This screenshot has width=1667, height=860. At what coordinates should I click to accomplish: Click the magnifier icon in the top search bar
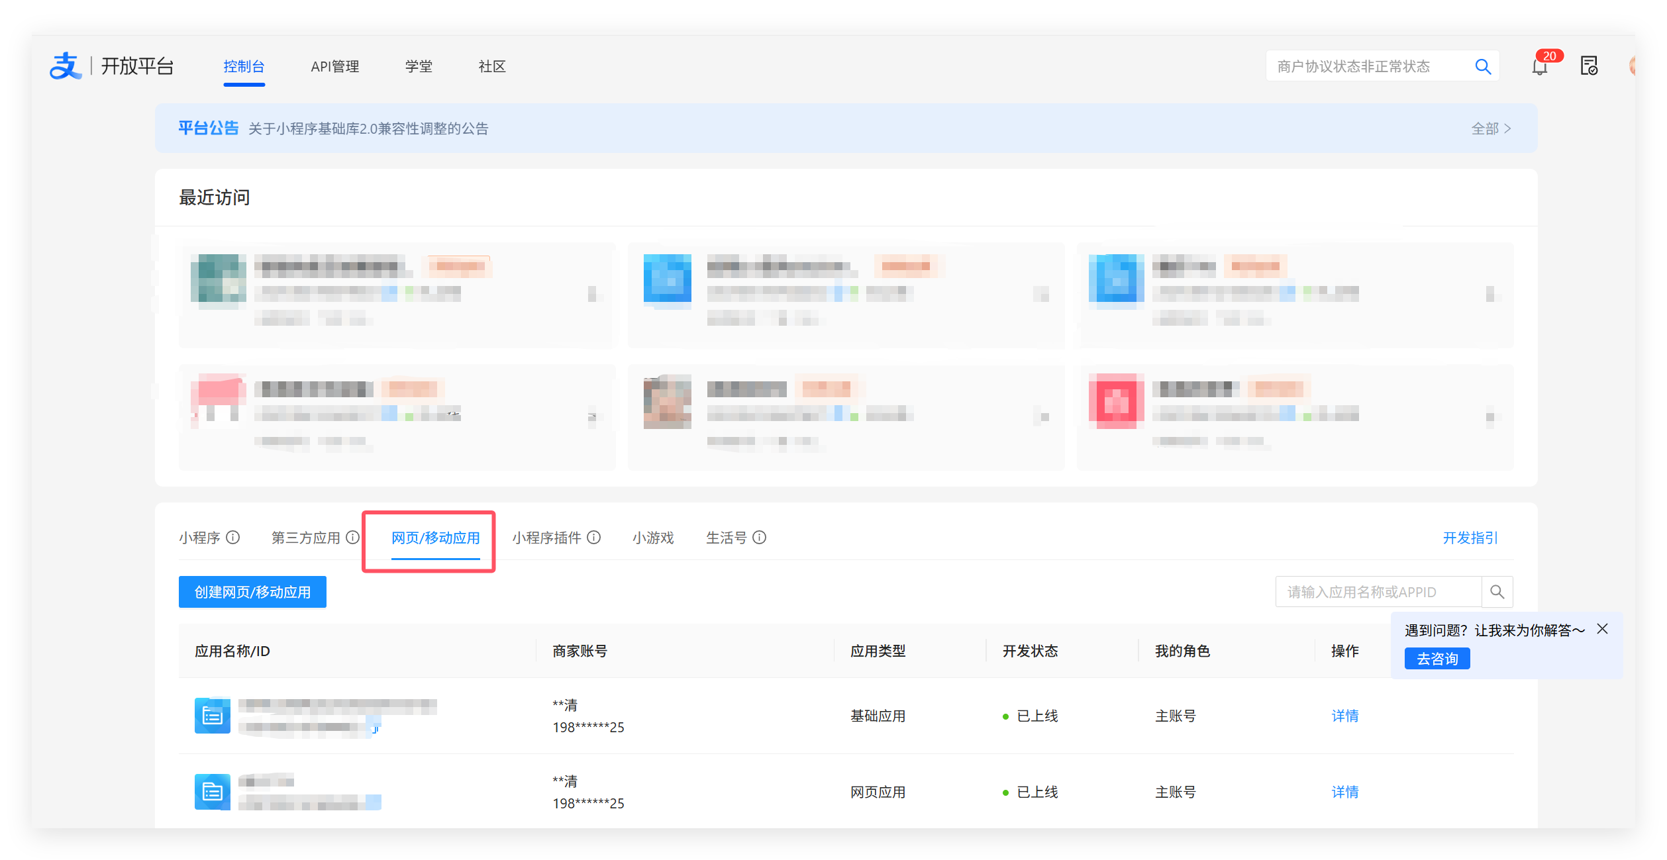click(x=1482, y=66)
